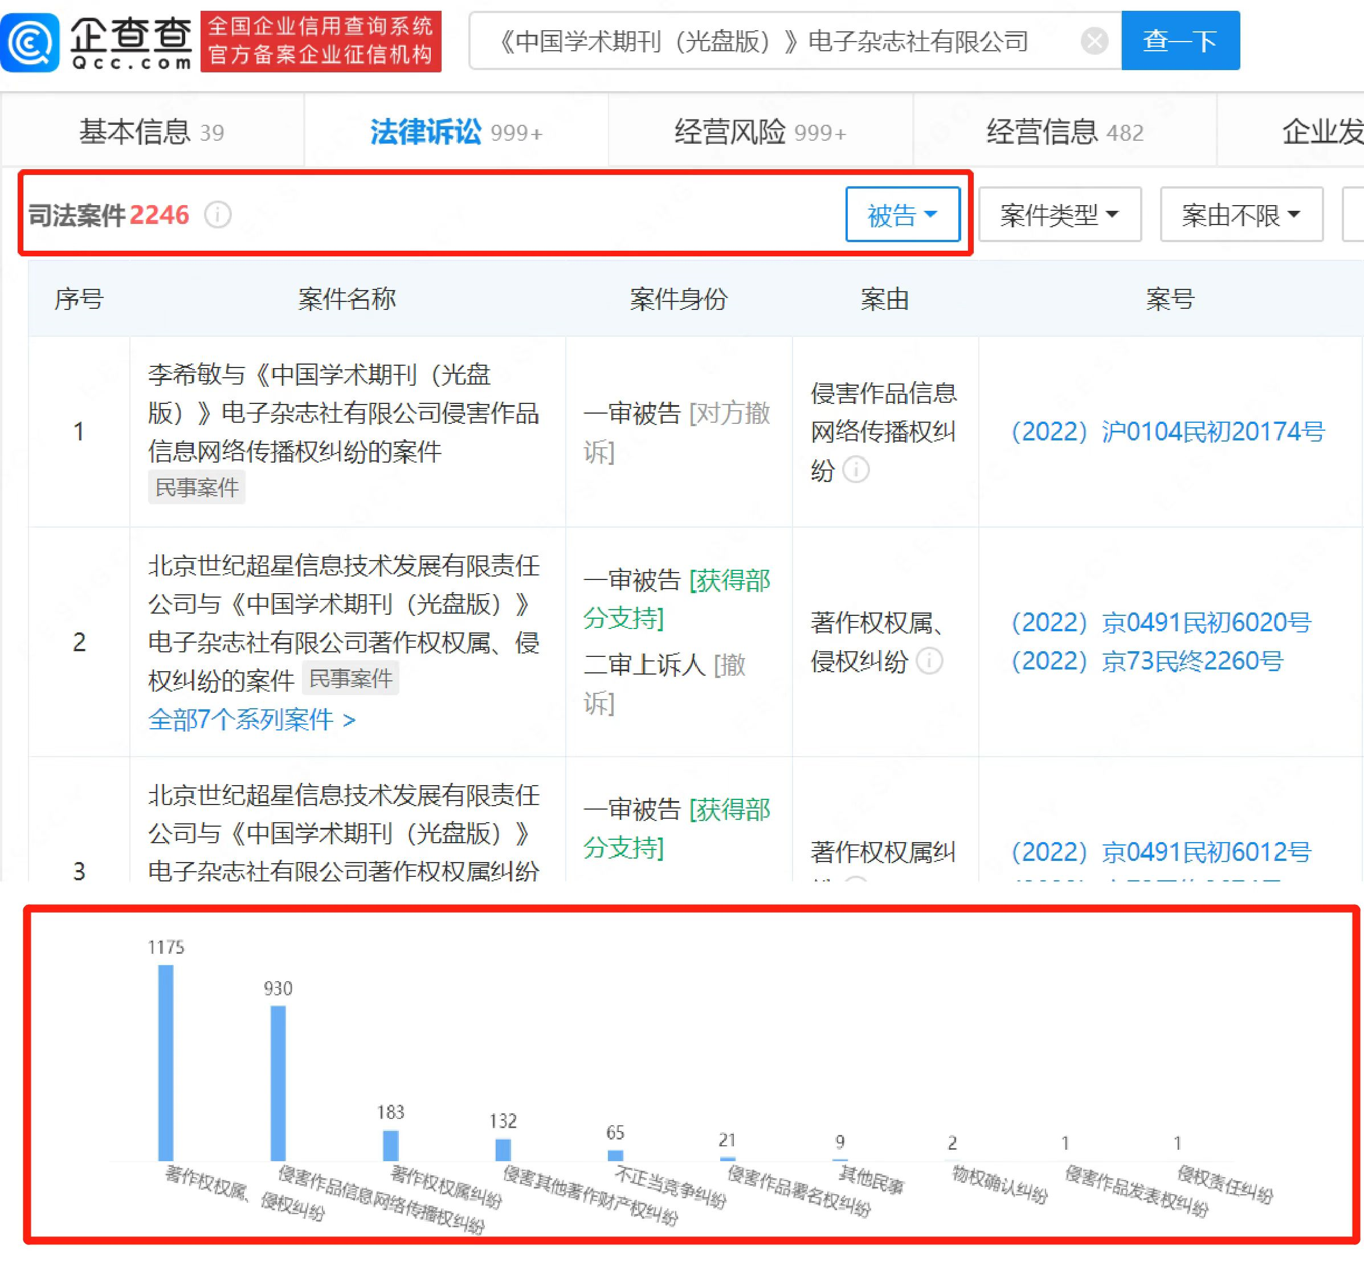The height and width of the screenshot is (1262, 1364).
Task: Click the 1175 bar for 著作权权属、侵权纠纷
Action: (x=166, y=1062)
